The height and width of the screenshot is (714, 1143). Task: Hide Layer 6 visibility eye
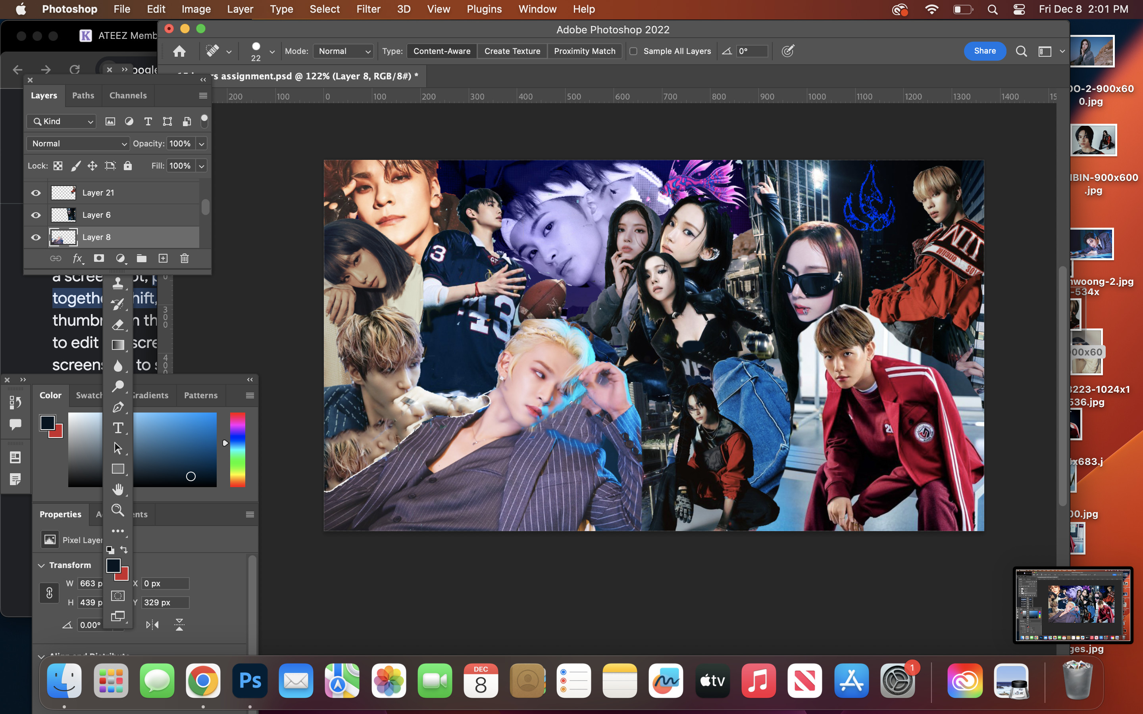(x=36, y=215)
